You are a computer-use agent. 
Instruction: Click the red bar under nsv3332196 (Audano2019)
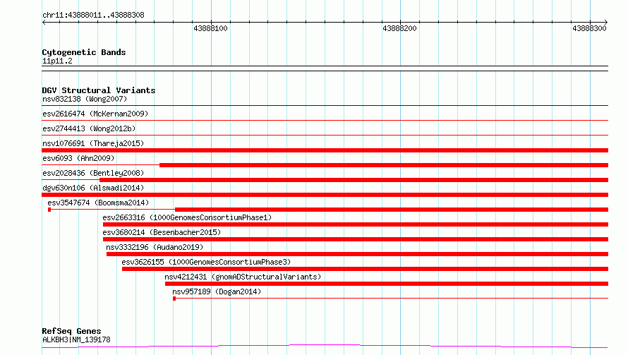pos(357,254)
